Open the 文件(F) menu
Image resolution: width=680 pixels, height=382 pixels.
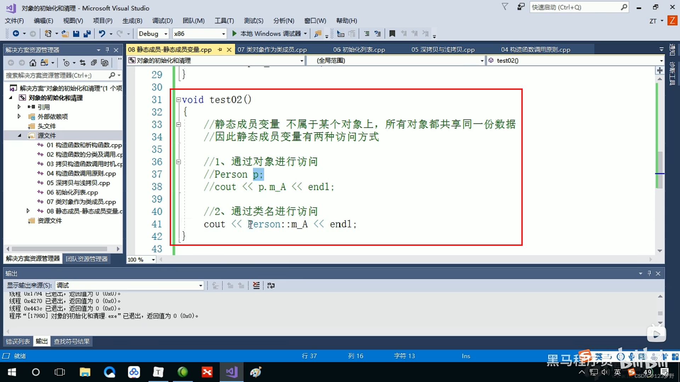pos(14,21)
